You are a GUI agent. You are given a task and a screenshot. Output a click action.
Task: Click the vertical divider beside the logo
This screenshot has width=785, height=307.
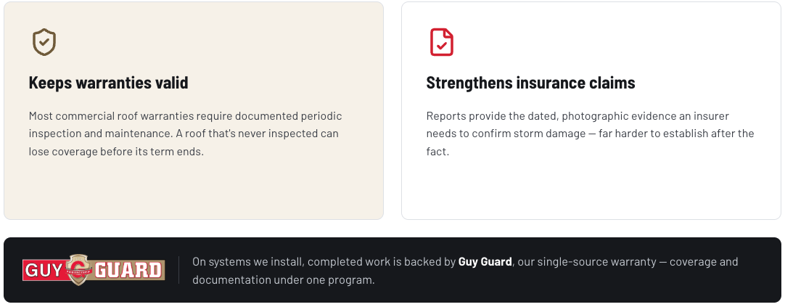178,270
